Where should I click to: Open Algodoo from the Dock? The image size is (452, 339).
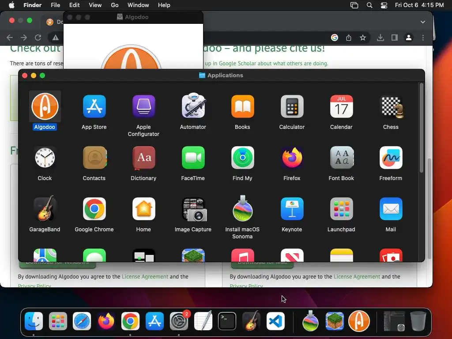tap(359, 321)
